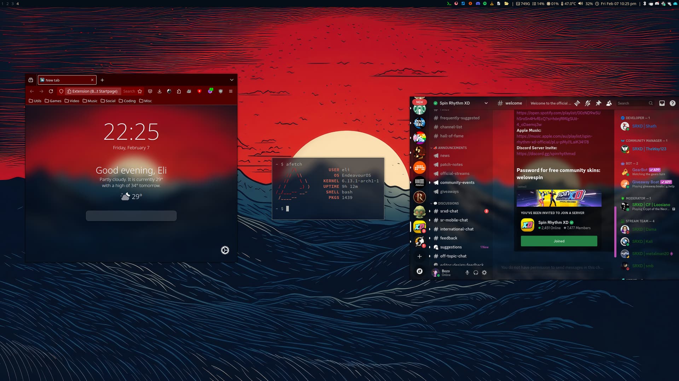Open the browser hamburger menu
Screen dimensions: 679x381
click(231, 91)
